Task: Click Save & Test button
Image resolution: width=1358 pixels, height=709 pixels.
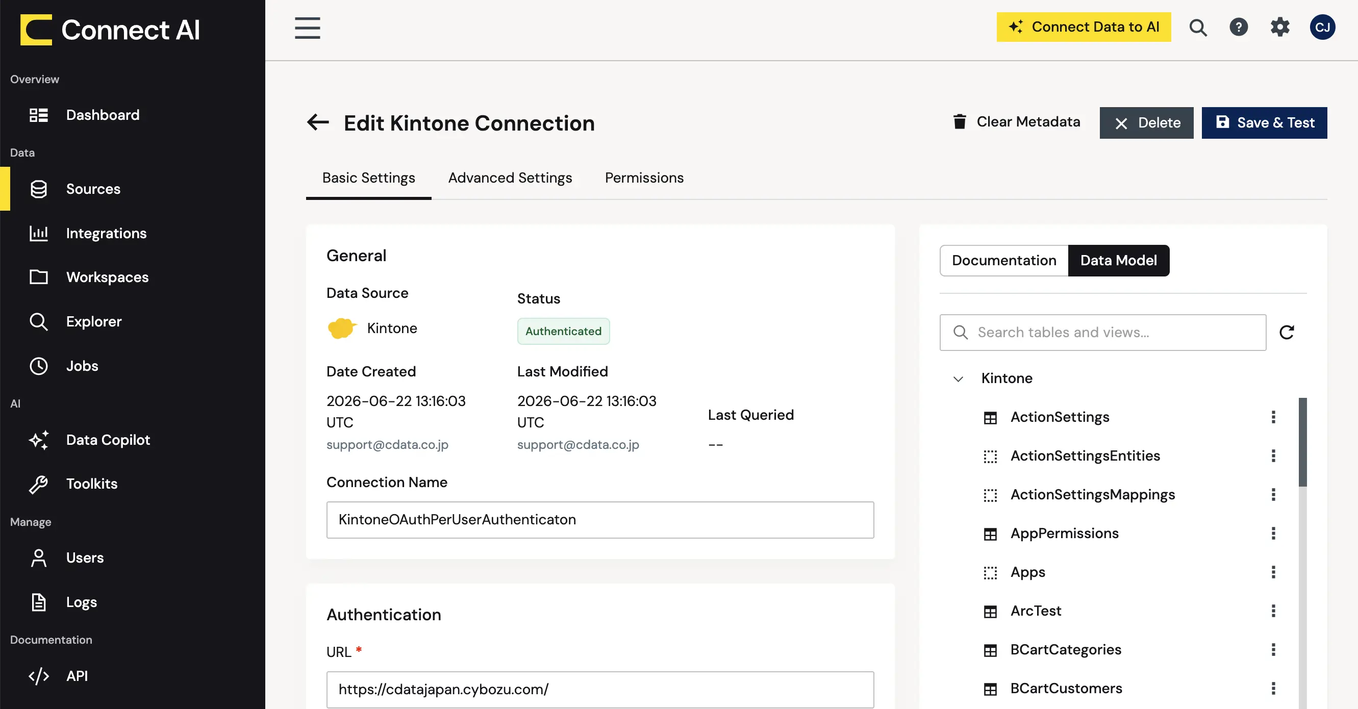Action: tap(1264, 123)
